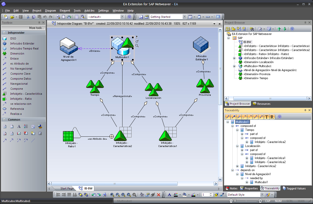Screen dimensions: 313x204
Task: Click the binoculars search icon in Project Browser
Action: tap(252, 29)
